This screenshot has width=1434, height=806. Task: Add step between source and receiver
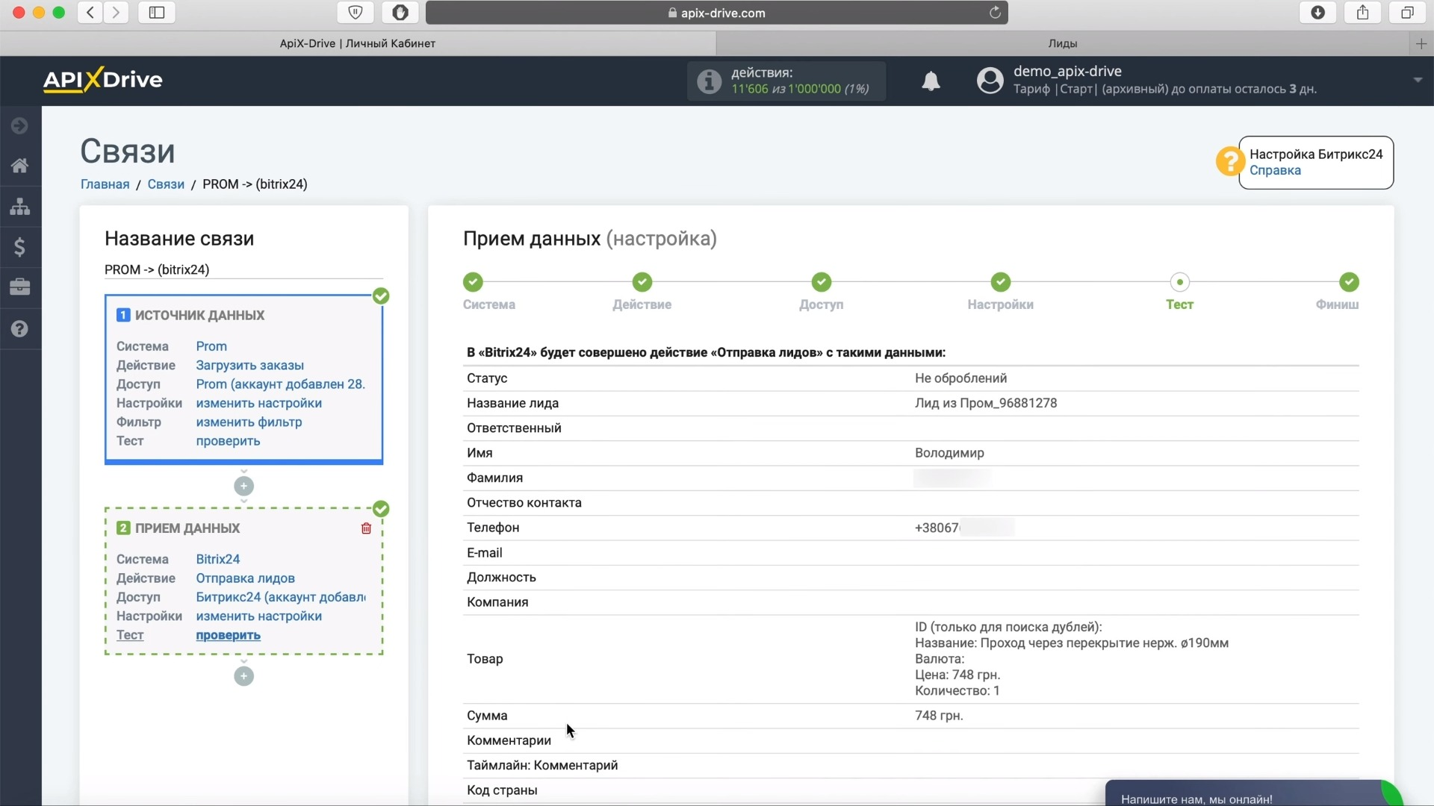243,486
